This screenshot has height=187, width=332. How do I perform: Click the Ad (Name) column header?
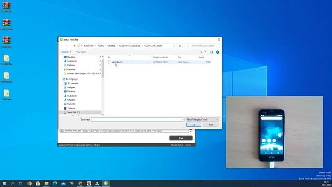pyautogui.click(x=109, y=57)
